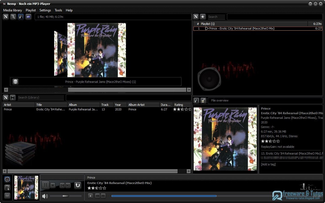
Task: Click the library list scrollbar left arrow
Action: 5,171
